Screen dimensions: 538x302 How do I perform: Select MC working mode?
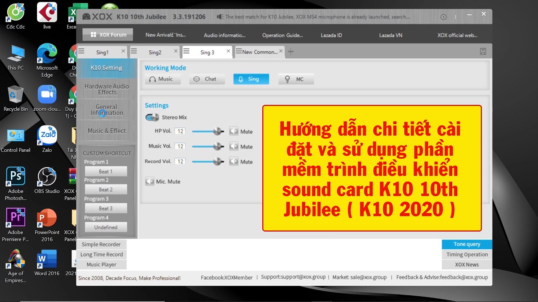296,79
